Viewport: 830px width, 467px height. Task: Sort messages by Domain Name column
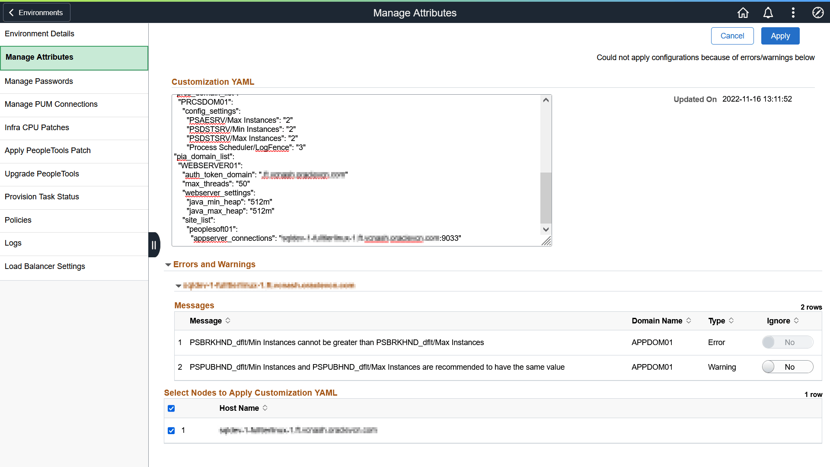(x=689, y=320)
